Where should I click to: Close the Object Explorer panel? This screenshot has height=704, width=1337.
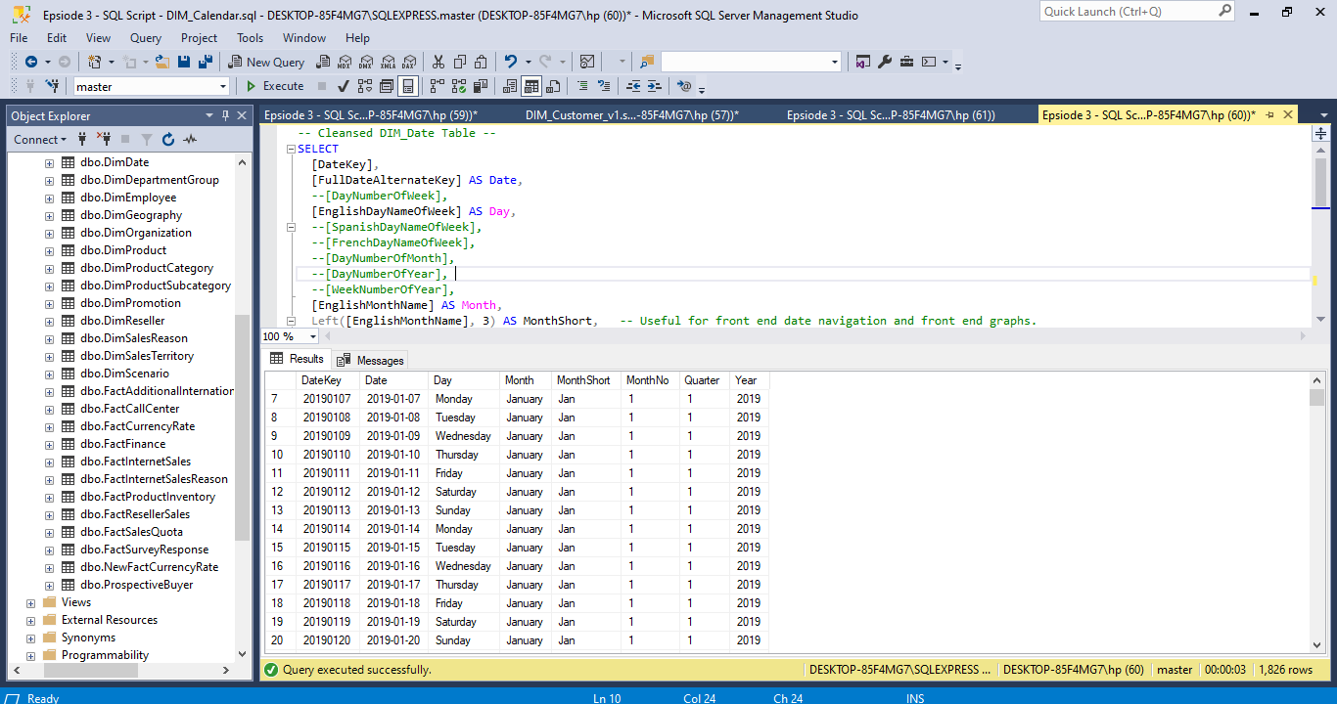coord(241,115)
